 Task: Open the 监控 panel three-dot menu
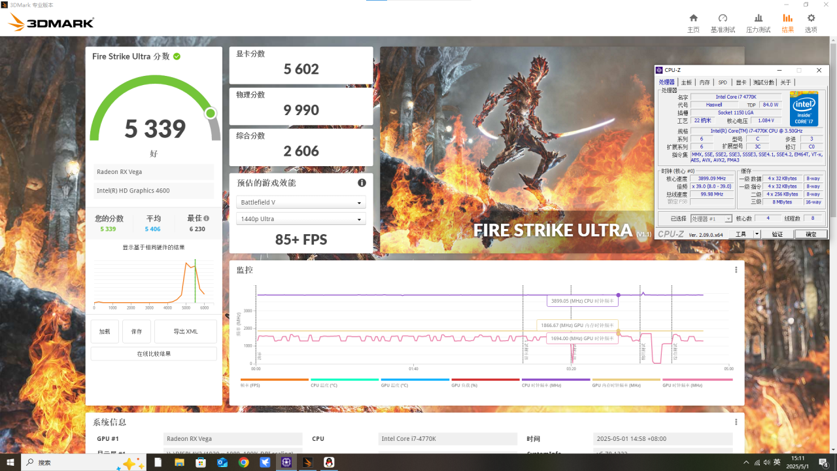pos(736,270)
